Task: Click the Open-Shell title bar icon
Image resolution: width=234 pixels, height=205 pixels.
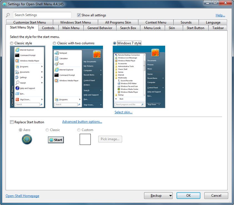Action: [4, 4]
